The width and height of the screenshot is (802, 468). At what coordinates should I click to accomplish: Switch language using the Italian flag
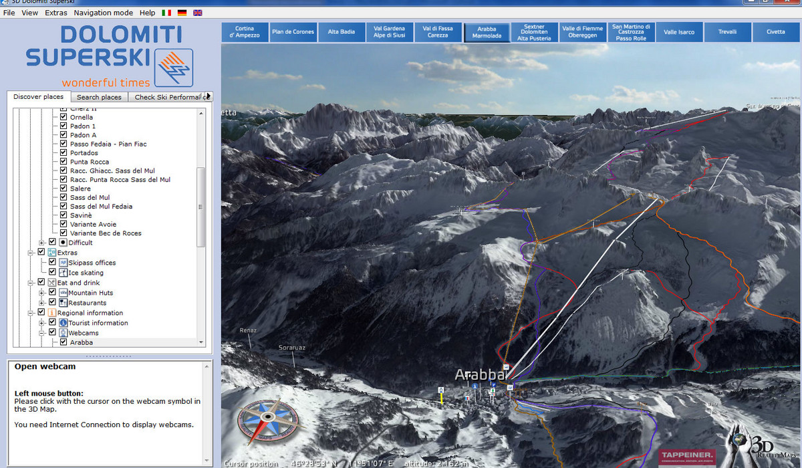tap(166, 13)
